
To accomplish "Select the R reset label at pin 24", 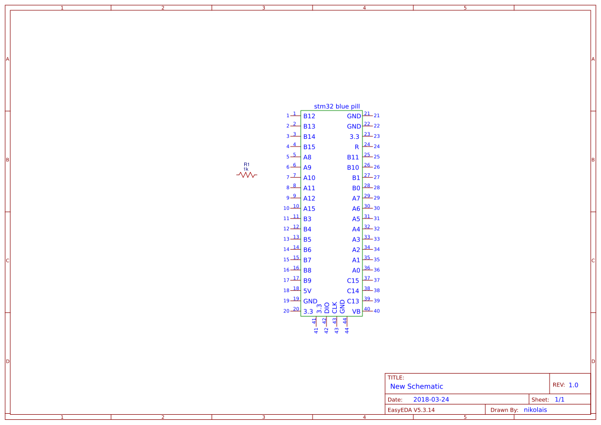I will (357, 147).
